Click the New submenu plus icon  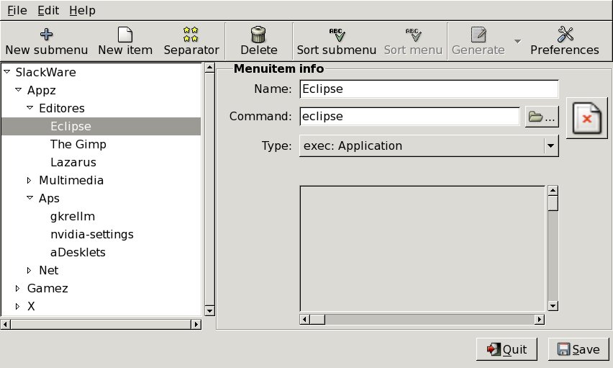click(47, 35)
